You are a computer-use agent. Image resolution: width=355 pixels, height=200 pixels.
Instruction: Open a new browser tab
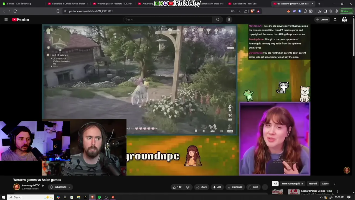pyautogui.click(x=319, y=4)
